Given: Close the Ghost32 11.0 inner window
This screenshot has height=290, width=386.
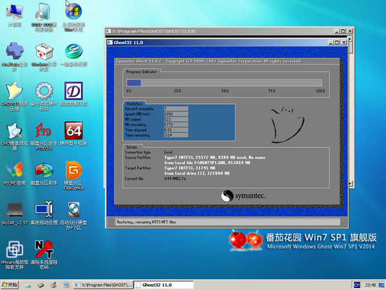Looking at the screenshot, I should click(344, 43).
